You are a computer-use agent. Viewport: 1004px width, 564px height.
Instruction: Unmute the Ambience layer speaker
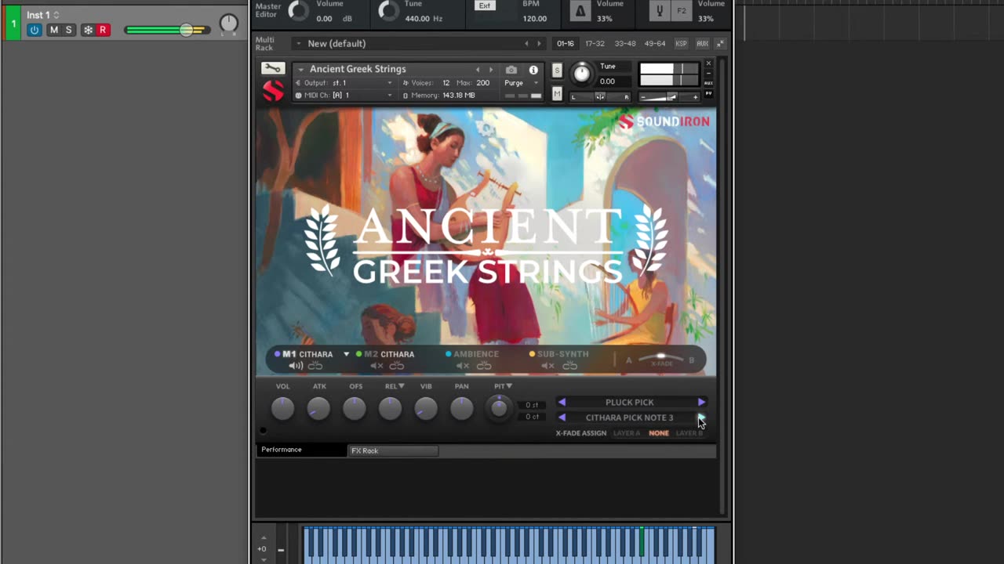(463, 366)
